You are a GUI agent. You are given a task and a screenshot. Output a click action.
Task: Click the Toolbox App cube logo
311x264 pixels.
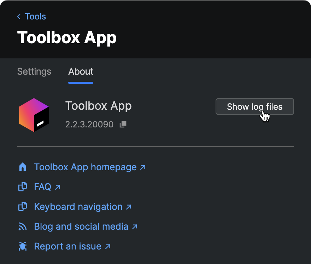point(34,115)
